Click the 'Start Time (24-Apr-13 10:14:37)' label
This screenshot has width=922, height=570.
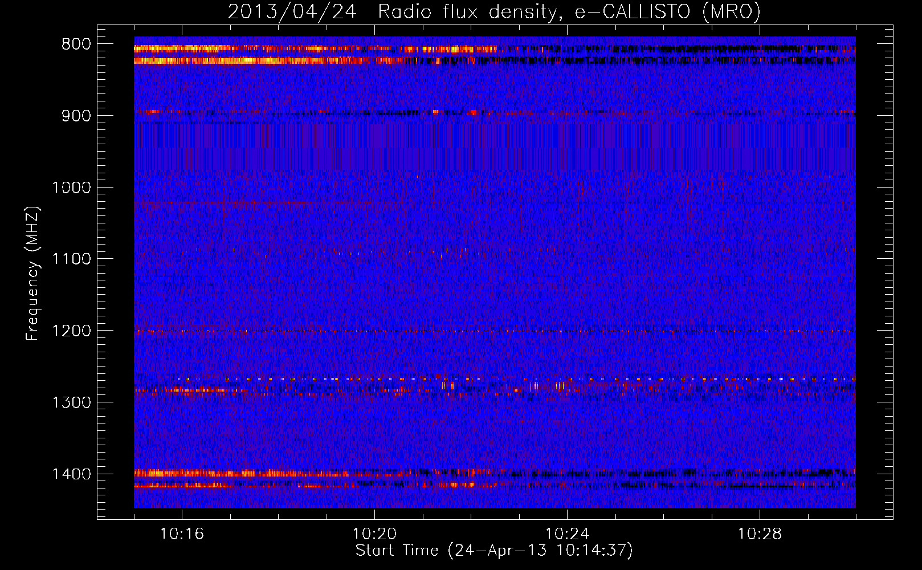494,551
